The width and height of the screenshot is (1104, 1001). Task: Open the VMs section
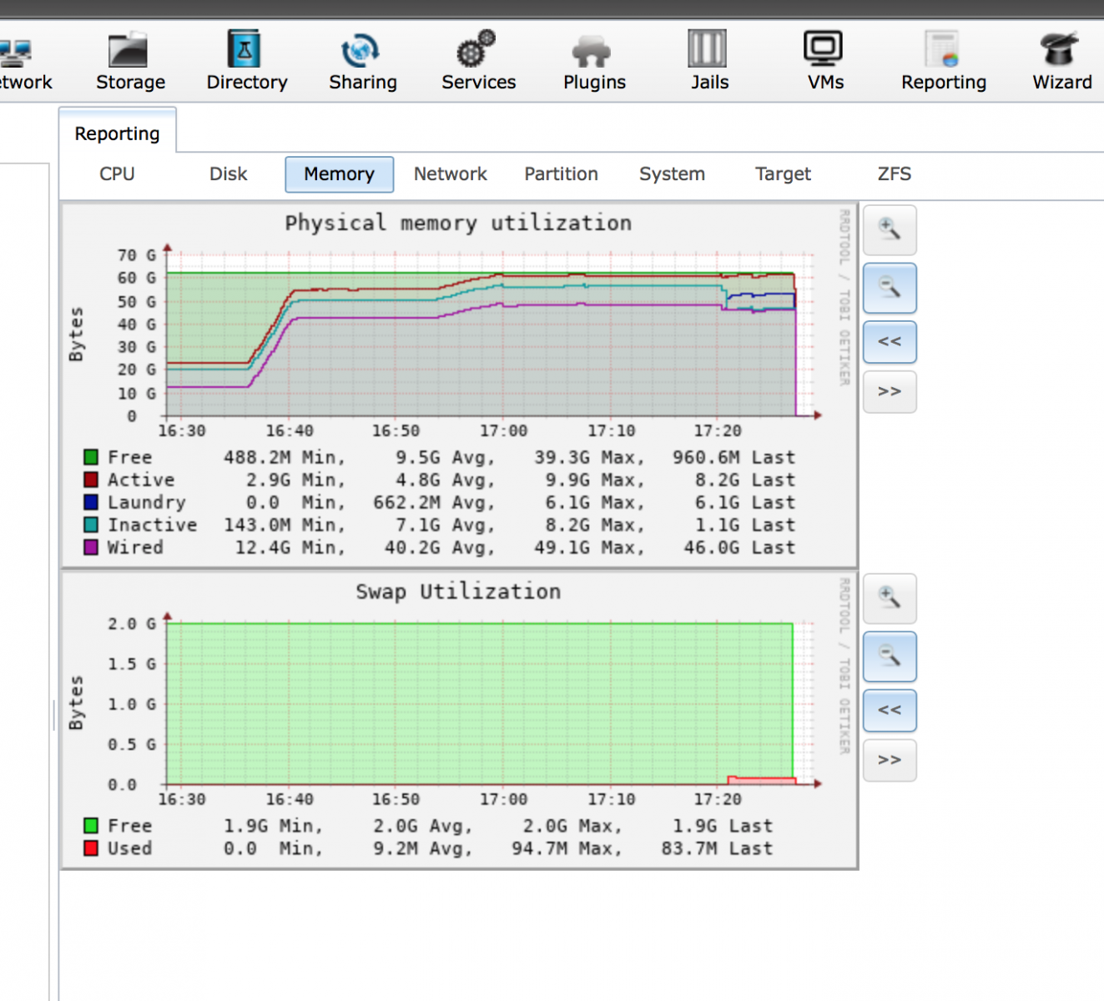825,61
